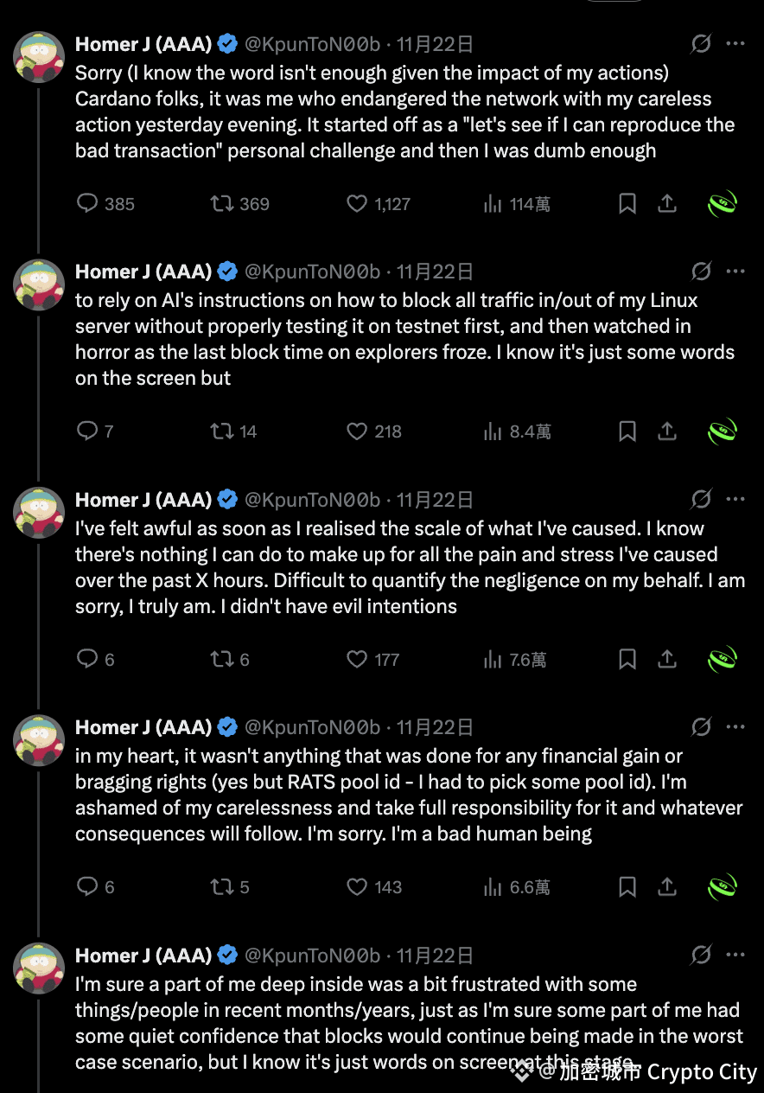Viewport: 764px width, 1093px height.
Task: Share the tweet with 6.6萬 views
Action: click(667, 886)
